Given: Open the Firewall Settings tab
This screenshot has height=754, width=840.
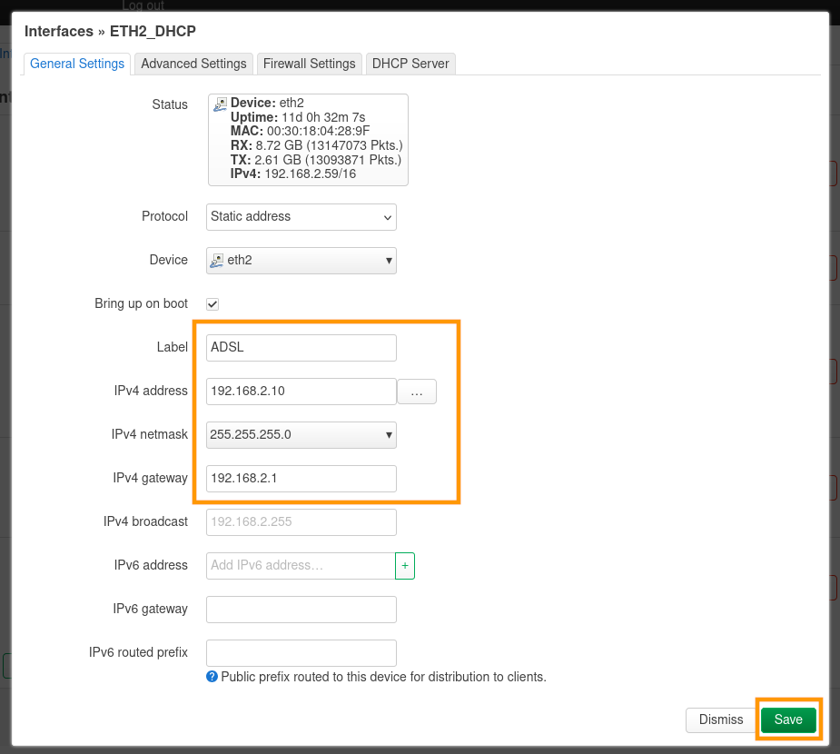Looking at the screenshot, I should [x=309, y=64].
